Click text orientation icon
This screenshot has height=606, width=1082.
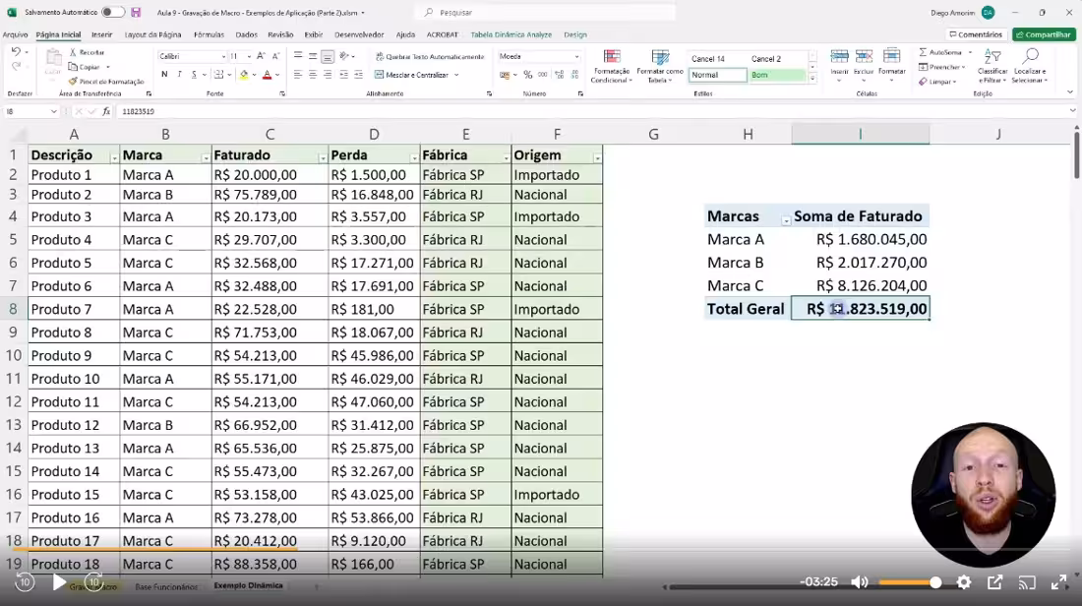click(344, 56)
